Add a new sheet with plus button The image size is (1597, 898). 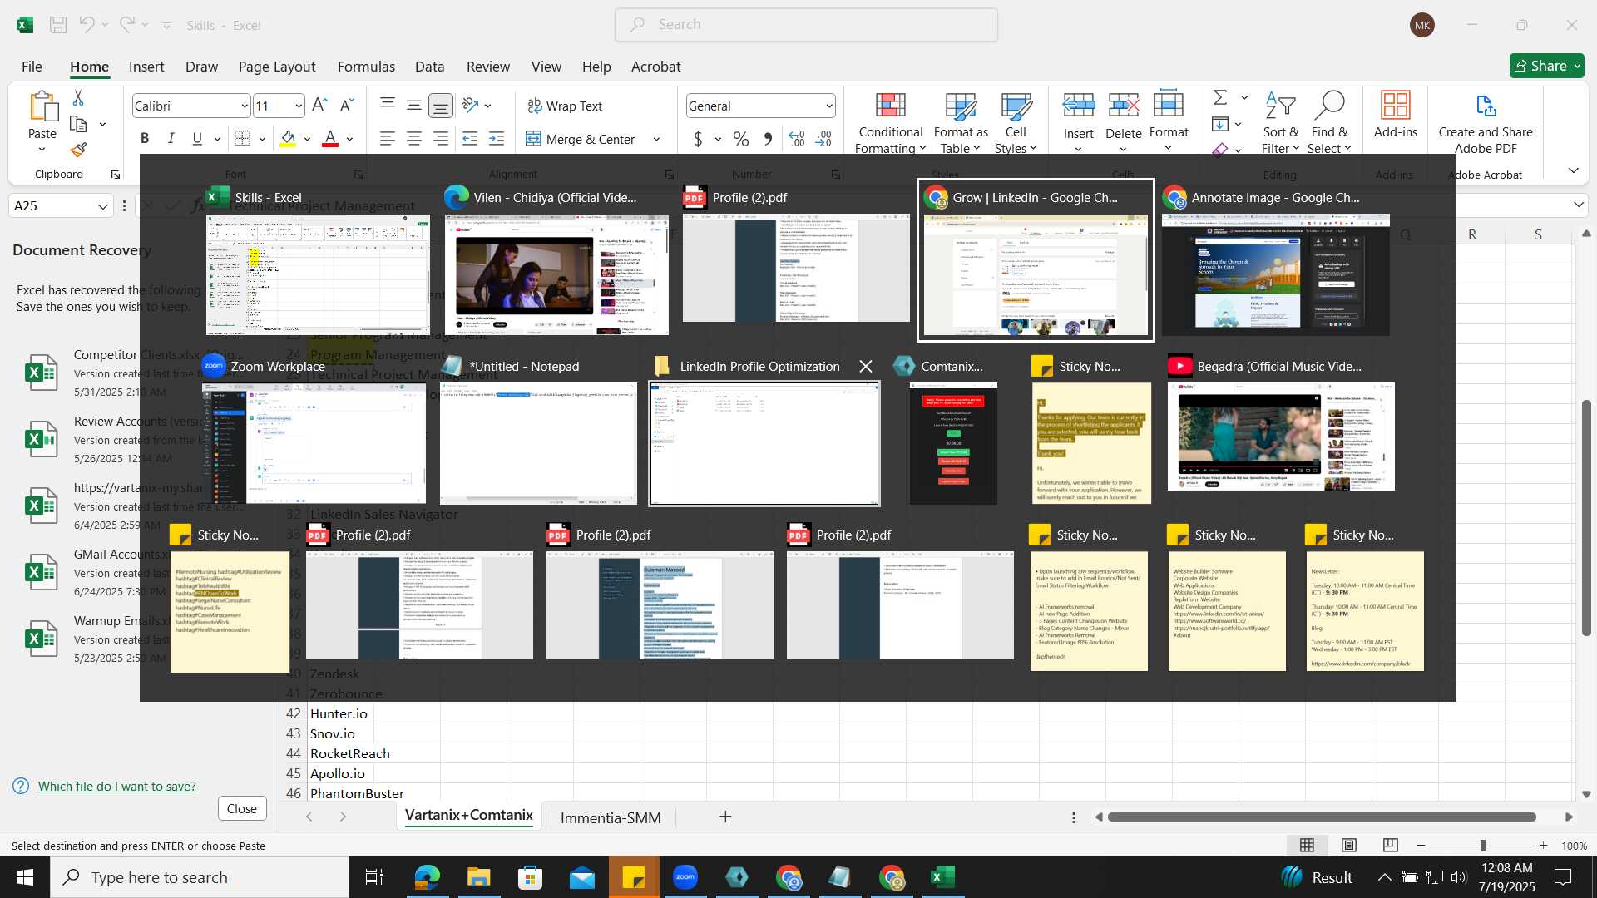point(725,817)
